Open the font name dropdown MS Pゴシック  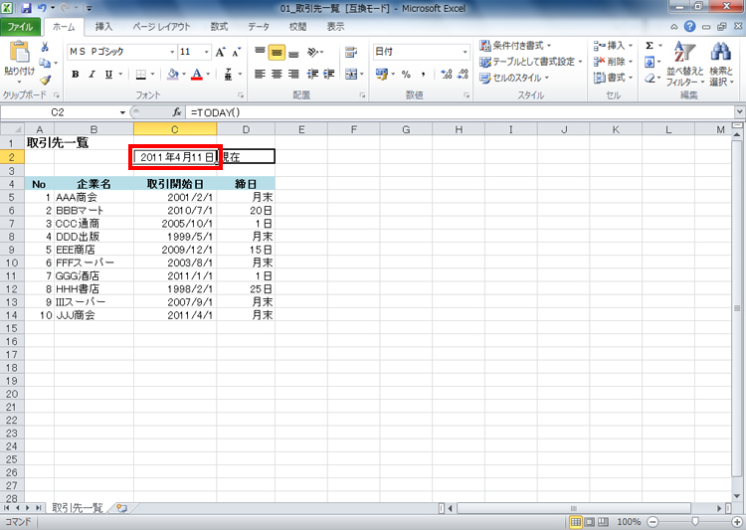pos(172,52)
